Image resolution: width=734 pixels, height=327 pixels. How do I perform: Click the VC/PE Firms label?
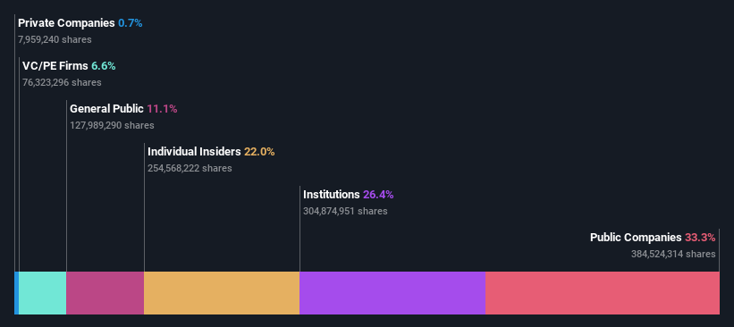point(55,66)
